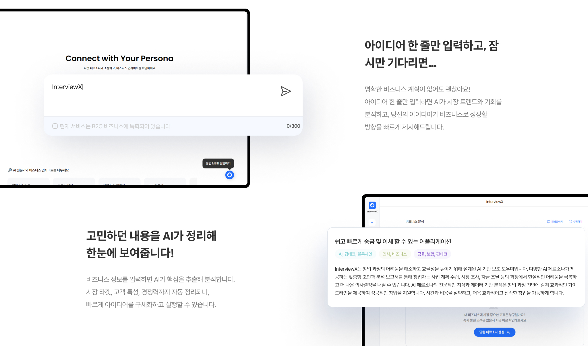Screen dimensions: 588x346
Task: Click AI 전문가와 비즈니스 인사이트를 나누세요 label
Action: pos(38,170)
